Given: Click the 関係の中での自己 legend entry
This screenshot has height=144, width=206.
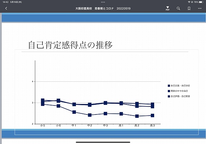Looking at the screenshot, I should pos(178,91).
